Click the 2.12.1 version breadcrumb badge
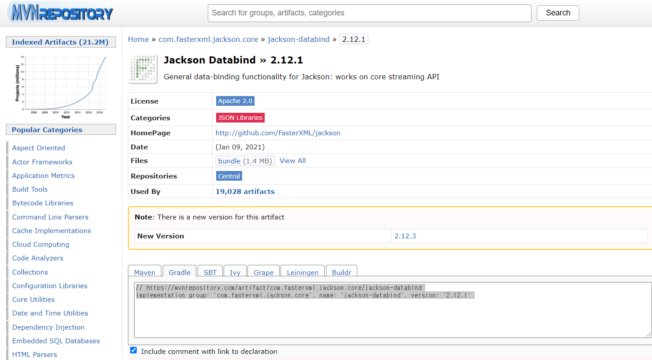 (354, 39)
